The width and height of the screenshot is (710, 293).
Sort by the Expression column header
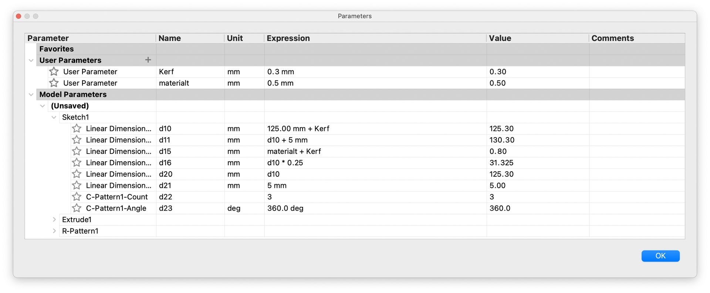tap(375, 38)
